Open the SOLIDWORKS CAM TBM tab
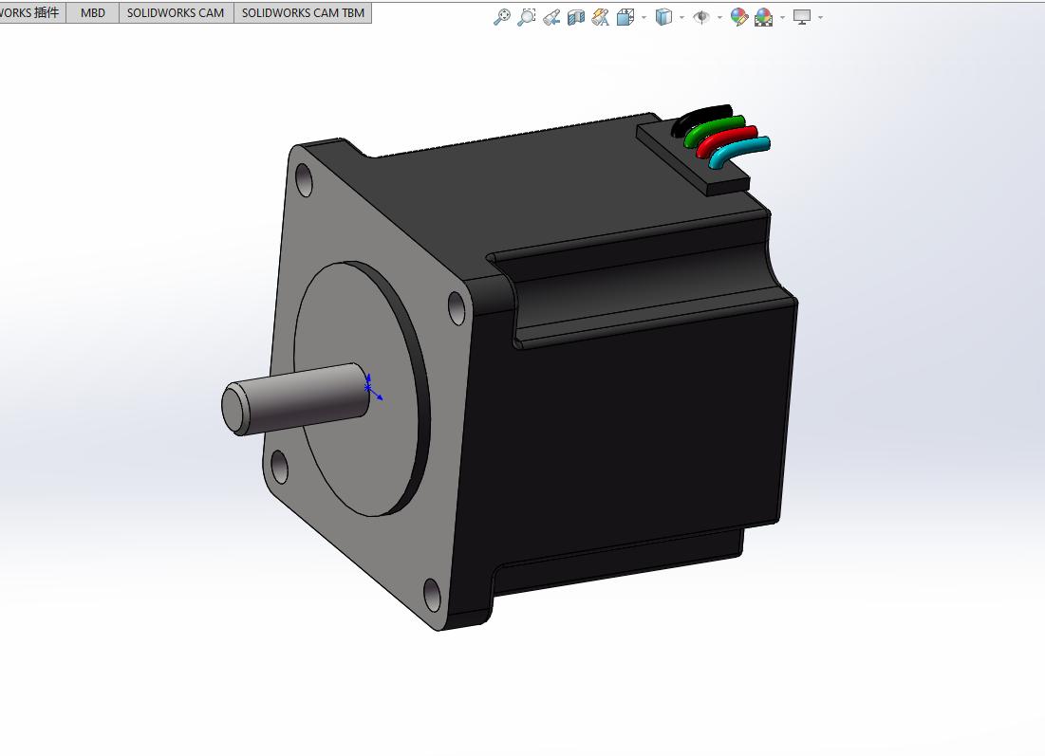Viewport: 1045px width, 756px height. (x=303, y=12)
